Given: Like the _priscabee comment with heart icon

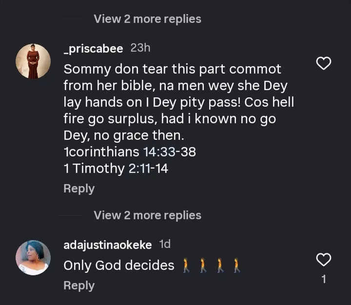Looking at the screenshot, I should [324, 63].
